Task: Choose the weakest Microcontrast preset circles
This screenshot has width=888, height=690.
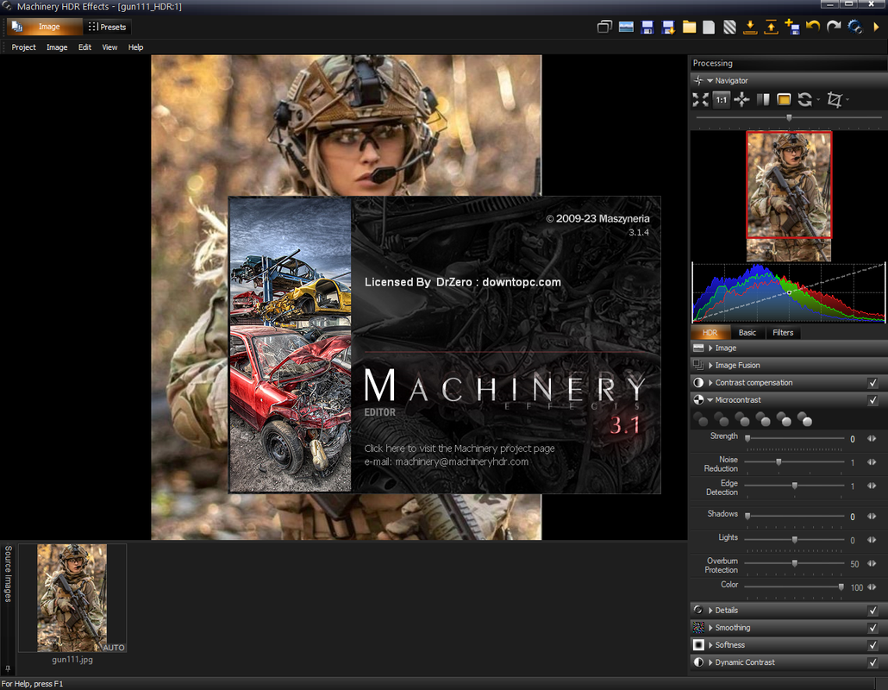Action: (701, 420)
